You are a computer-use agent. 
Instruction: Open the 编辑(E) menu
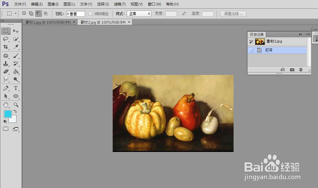[x=37, y=4]
